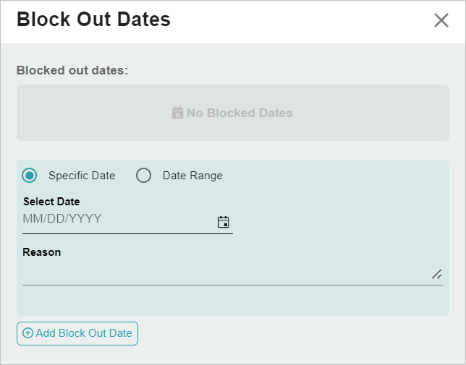Click the Reason field label
This screenshot has height=365, width=466.
pyautogui.click(x=42, y=252)
